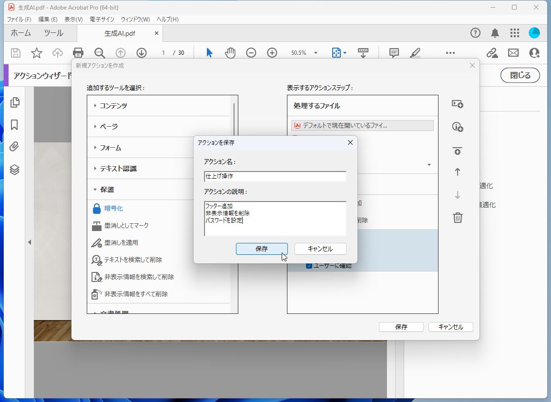The image size is (551, 402).
Task: Click inside the アクション名 text field
Action: pyautogui.click(x=275, y=176)
